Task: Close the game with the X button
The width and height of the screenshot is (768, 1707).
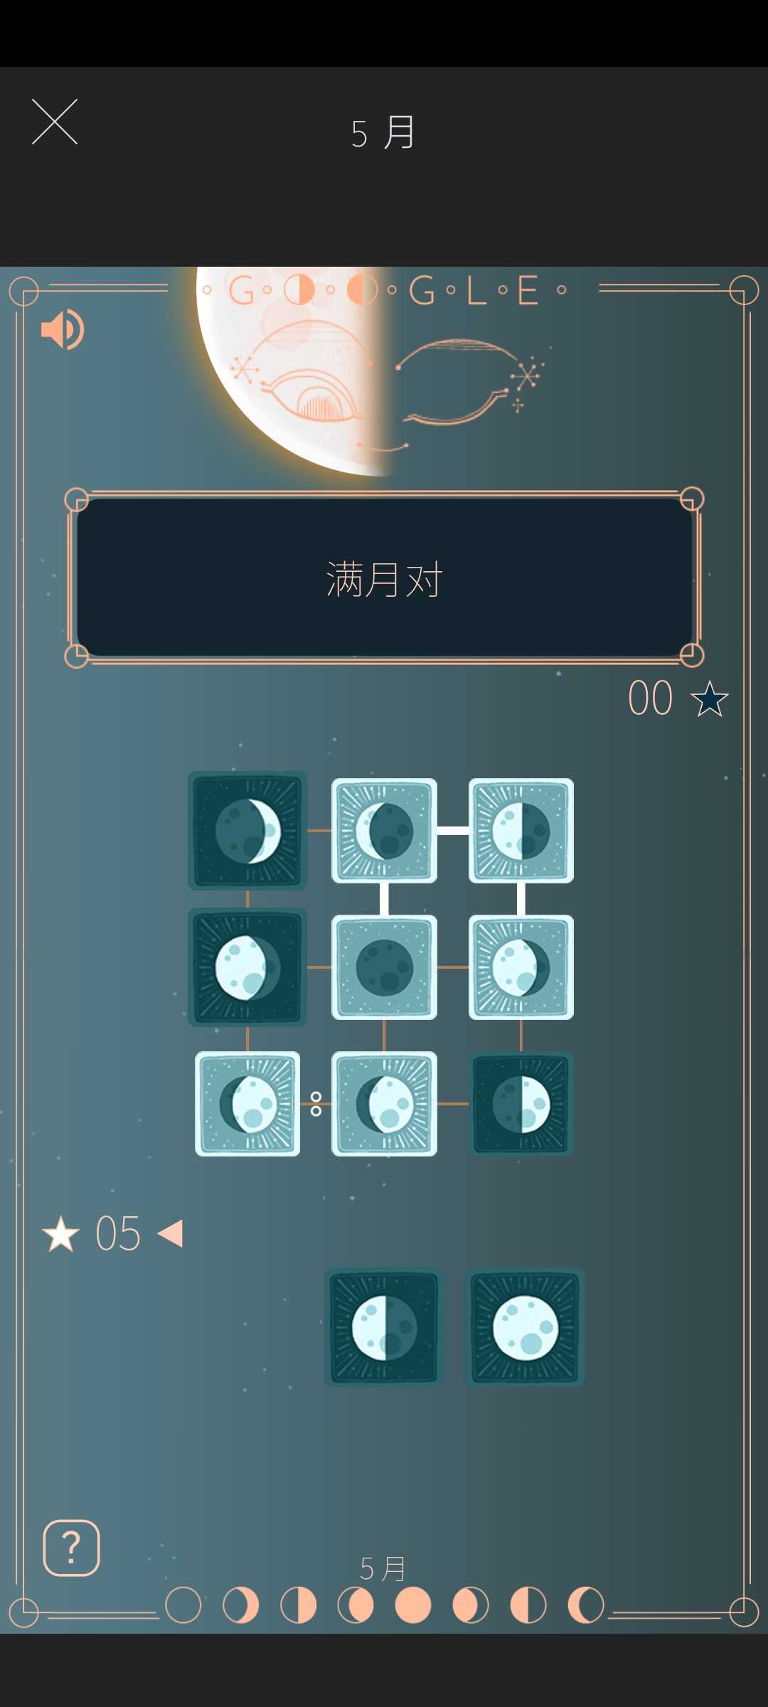Action: click(x=55, y=122)
